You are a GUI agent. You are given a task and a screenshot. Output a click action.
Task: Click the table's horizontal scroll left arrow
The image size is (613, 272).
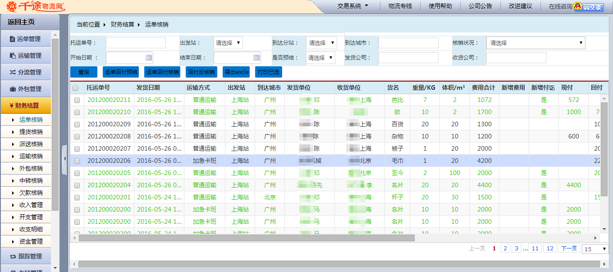coord(74,238)
